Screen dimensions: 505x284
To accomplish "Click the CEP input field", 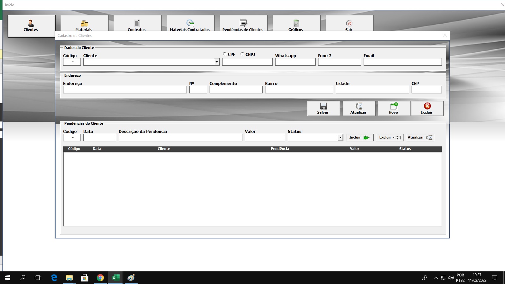I will coord(426,90).
